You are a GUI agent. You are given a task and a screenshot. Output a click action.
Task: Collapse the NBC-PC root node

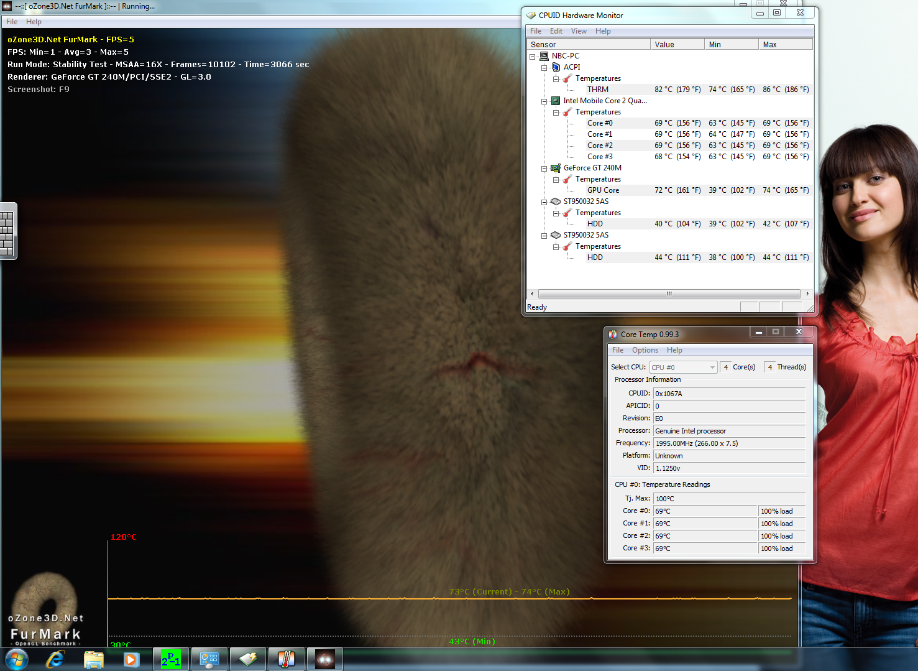(x=533, y=57)
